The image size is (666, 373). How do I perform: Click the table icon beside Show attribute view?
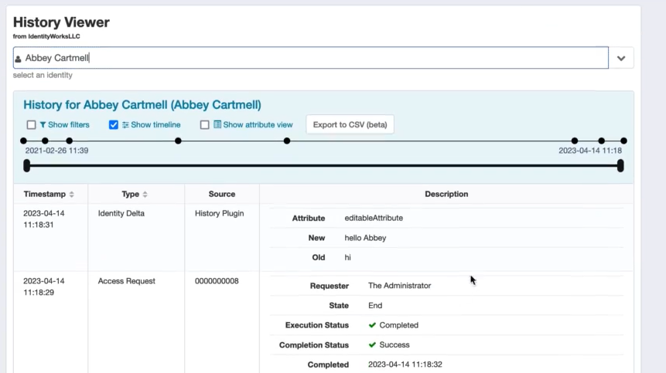coord(217,124)
